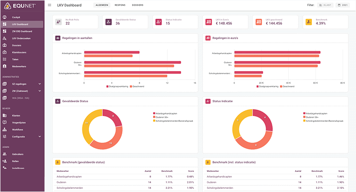The width and height of the screenshot is (356, 192).
Task: Select the Taken list icon
Action: point(4,60)
